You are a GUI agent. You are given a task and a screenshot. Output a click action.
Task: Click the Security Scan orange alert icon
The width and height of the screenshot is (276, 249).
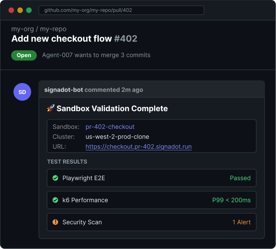[x=55, y=222]
